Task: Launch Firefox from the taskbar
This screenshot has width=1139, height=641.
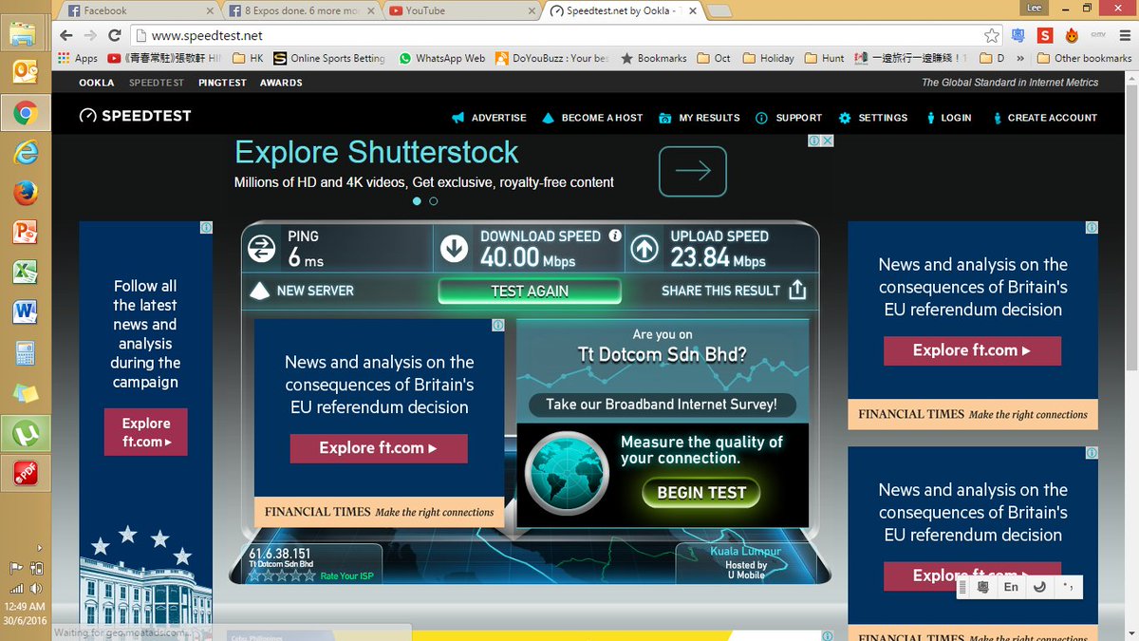Action: tap(24, 192)
